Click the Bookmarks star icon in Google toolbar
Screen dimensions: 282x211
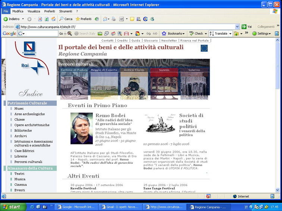tap(164, 33)
